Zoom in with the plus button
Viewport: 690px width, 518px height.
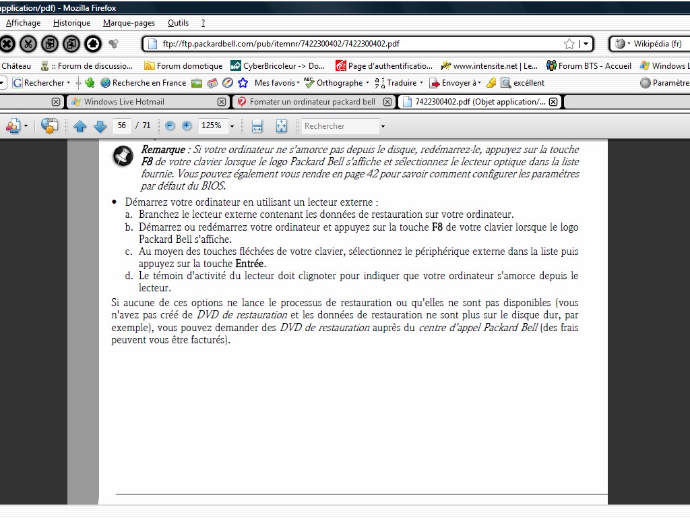tap(187, 126)
